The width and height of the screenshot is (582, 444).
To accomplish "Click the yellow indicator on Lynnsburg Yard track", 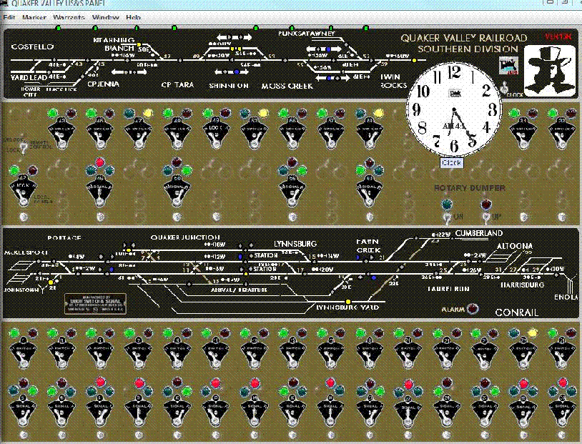I will pyautogui.click(x=348, y=302).
